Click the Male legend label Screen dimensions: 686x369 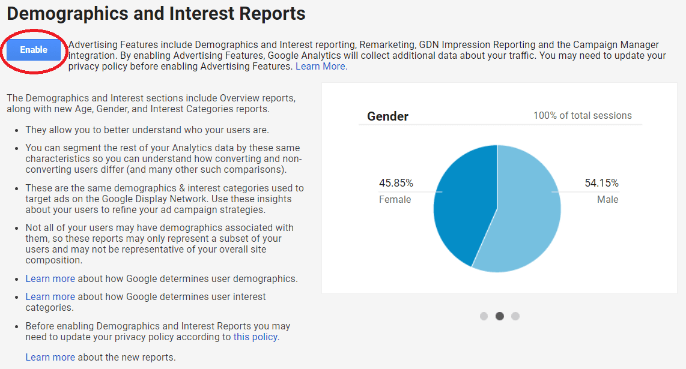pyautogui.click(x=608, y=199)
